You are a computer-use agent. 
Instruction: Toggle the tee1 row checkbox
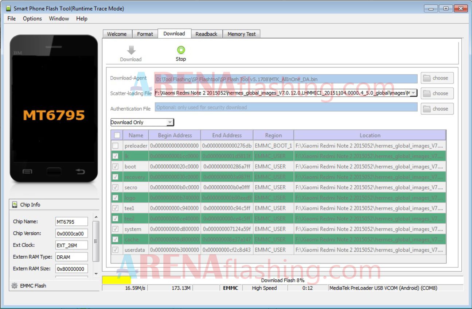116,208
